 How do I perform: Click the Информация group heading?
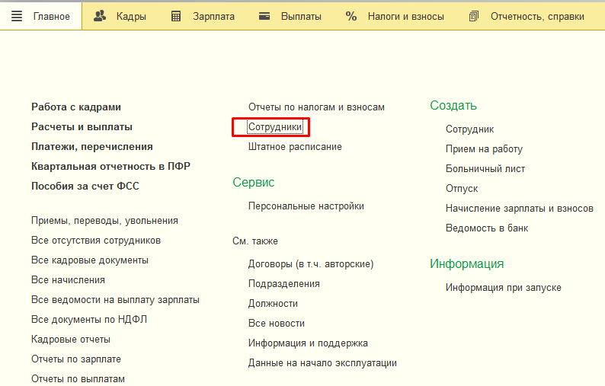(467, 263)
